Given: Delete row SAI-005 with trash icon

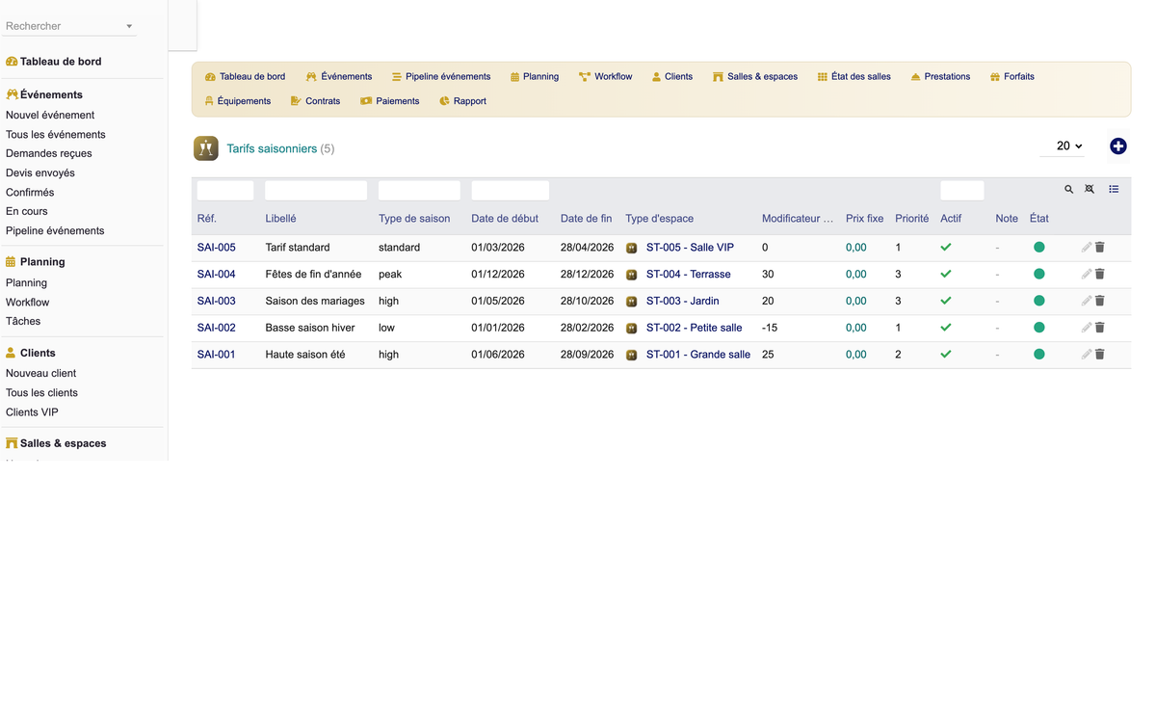Looking at the screenshot, I should [x=1100, y=248].
